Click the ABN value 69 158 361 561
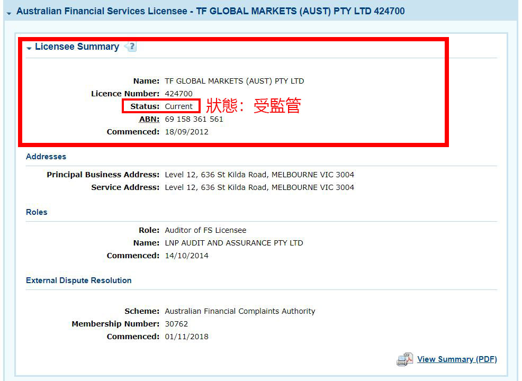The height and width of the screenshot is (381, 522). pyautogui.click(x=194, y=119)
